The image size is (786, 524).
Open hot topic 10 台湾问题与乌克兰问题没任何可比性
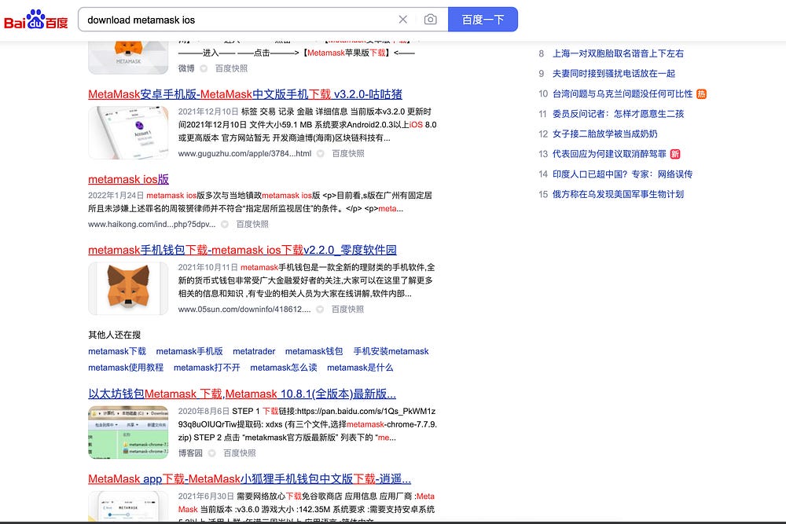coord(622,93)
